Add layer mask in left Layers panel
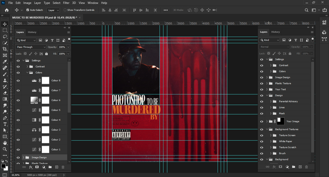This screenshot has width=329, height=177. 37,167
